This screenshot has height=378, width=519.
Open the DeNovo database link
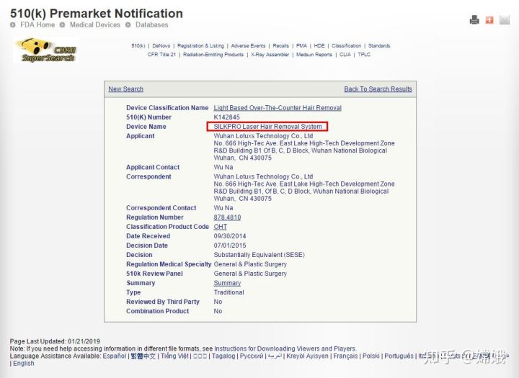pos(161,45)
